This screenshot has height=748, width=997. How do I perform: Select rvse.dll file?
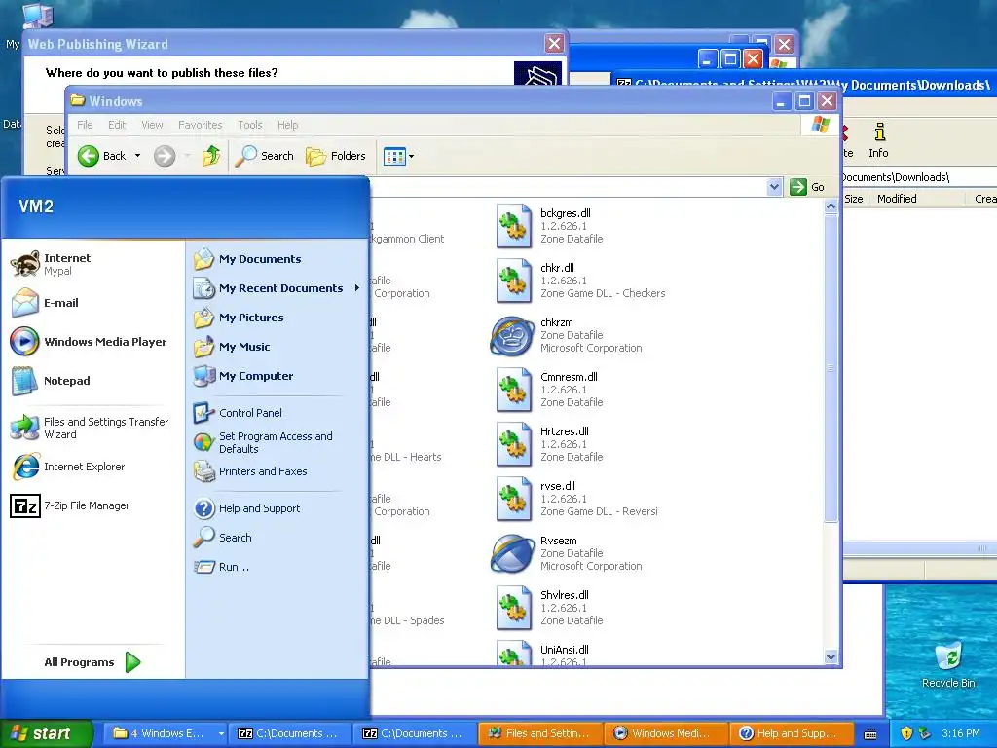point(576,499)
